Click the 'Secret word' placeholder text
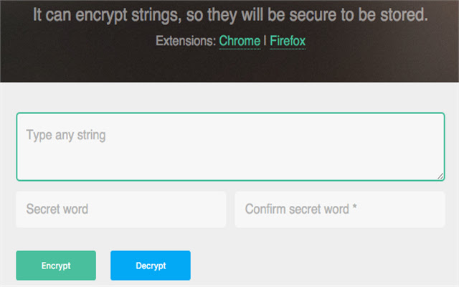 click(57, 210)
